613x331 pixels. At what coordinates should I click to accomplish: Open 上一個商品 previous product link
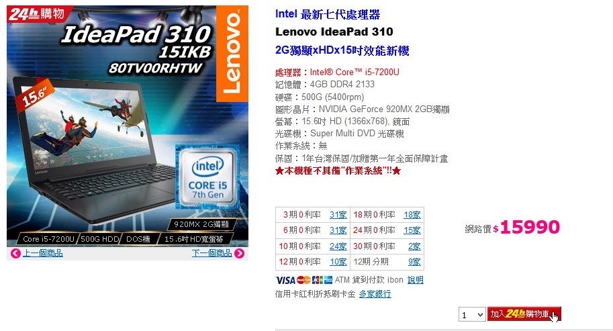coord(42,253)
